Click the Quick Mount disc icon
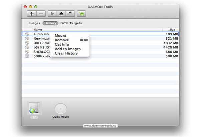The height and width of the screenshot is (137, 197). (60, 109)
